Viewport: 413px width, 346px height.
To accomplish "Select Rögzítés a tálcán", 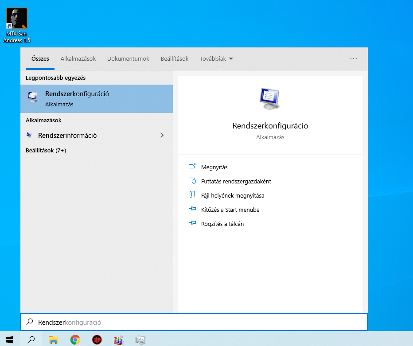I will (222, 224).
